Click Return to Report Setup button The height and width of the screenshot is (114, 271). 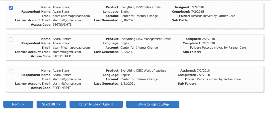pyautogui.click(x=153, y=104)
